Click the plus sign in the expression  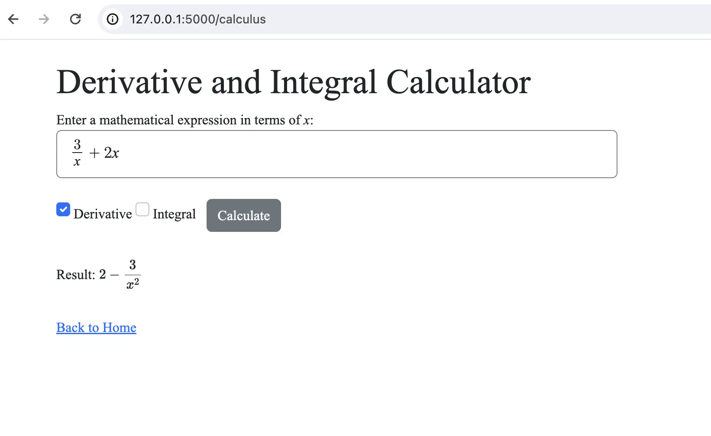pyautogui.click(x=94, y=153)
